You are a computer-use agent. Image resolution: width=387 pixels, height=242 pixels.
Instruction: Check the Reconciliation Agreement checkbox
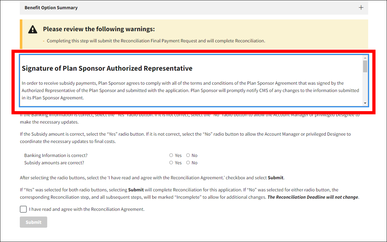[23, 209]
